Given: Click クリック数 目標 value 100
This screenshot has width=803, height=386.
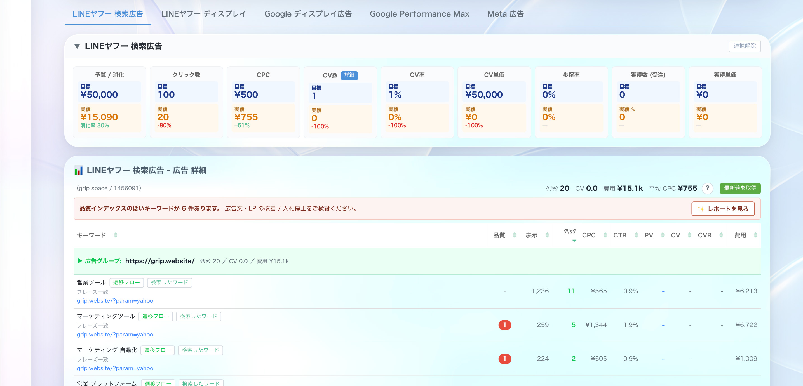Looking at the screenshot, I should click(166, 95).
